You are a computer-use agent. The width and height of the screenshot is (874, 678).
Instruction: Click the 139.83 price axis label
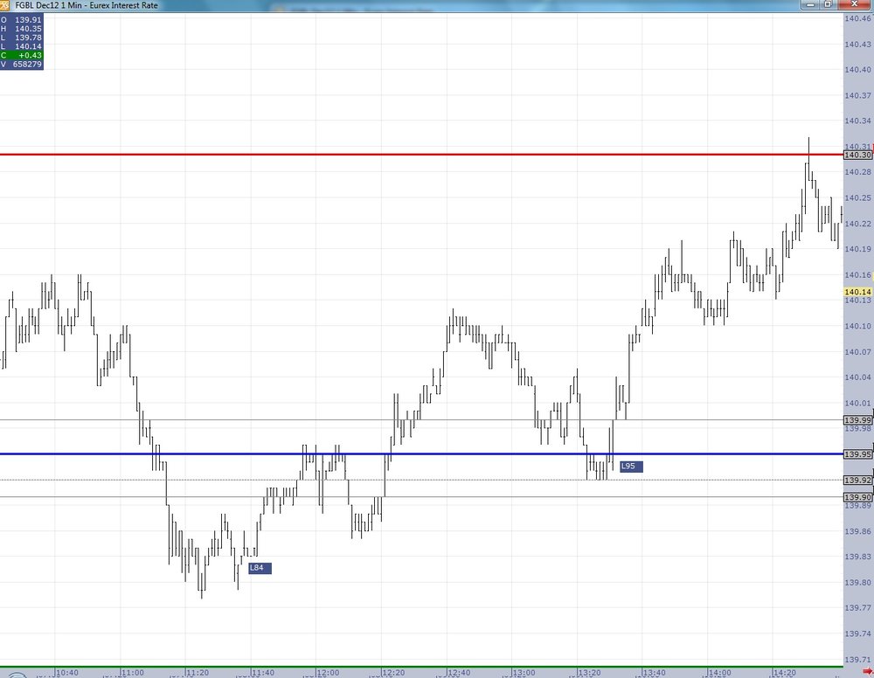858,557
